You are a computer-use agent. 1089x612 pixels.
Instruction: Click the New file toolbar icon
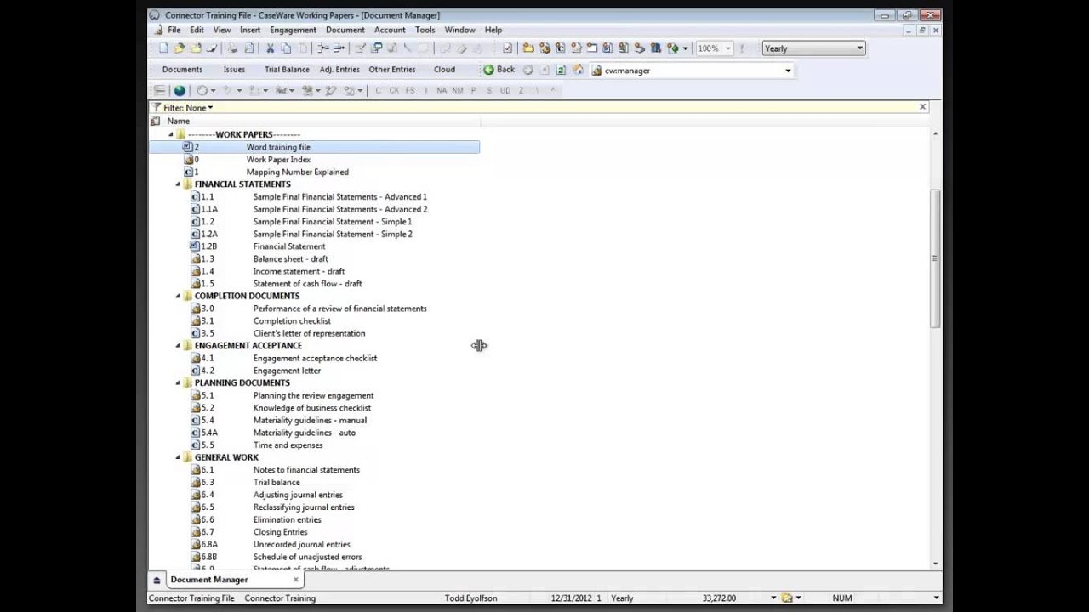tap(163, 48)
